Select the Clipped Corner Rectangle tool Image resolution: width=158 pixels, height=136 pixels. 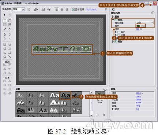click(10, 44)
